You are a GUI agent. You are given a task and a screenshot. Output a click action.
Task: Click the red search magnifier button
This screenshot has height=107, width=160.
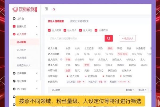[x=109, y=38]
